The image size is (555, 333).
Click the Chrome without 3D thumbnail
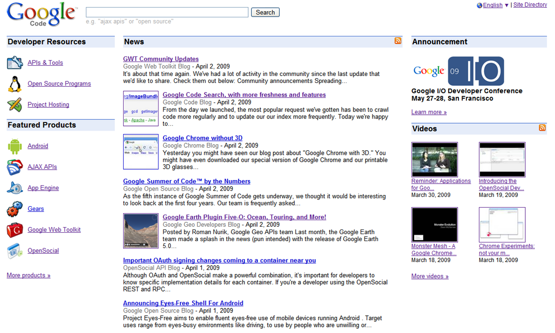point(140,152)
